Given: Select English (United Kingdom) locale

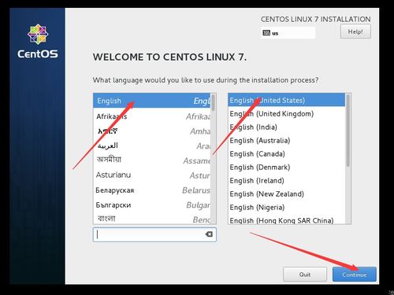Looking at the screenshot, I should 287,114.
